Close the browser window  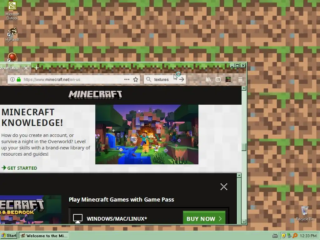pos(243,66)
